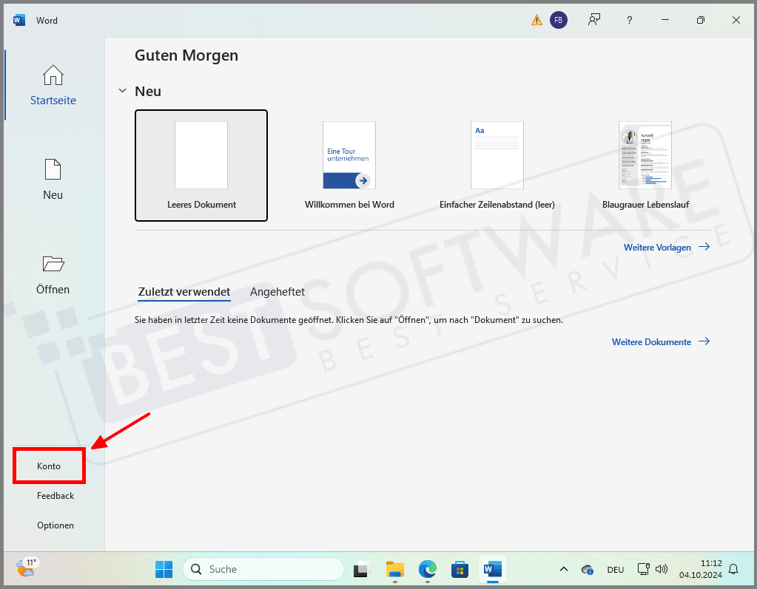
Task: Select the Neu page icon in sidebar
Action: point(53,170)
